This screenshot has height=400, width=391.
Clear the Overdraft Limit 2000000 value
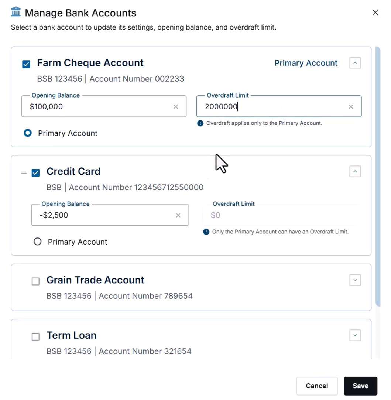(351, 107)
